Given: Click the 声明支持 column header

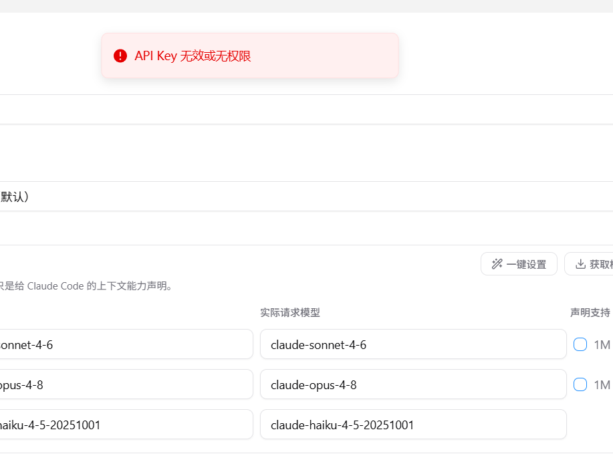Looking at the screenshot, I should click(590, 312).
